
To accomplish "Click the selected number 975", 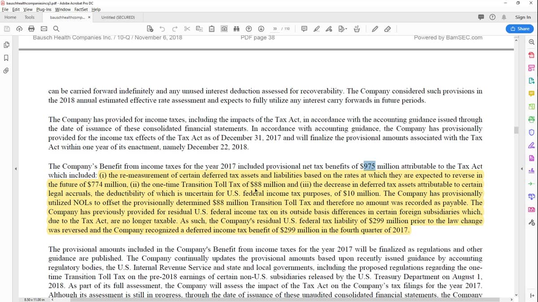I will coord(369,166).
